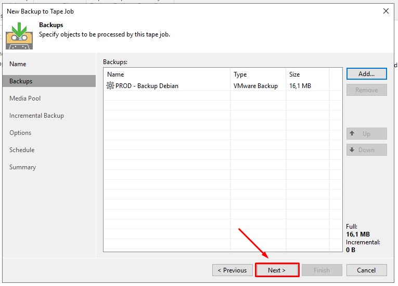Click Next to continue the wizard
Viewport: 398px width, 286px height.
277,270
